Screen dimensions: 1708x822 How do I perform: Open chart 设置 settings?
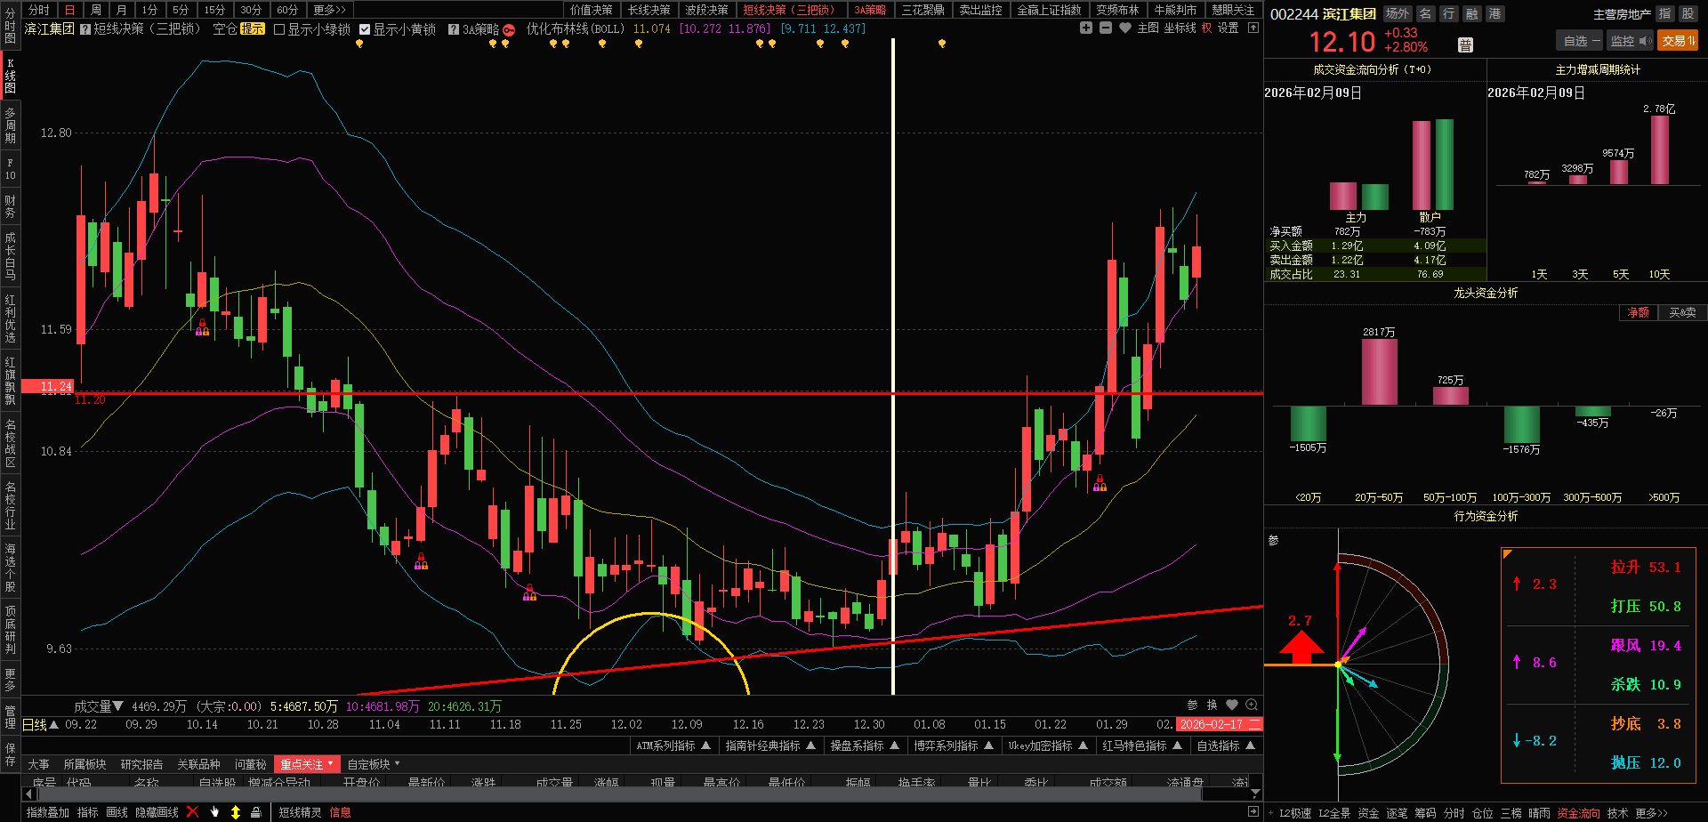1228,28
